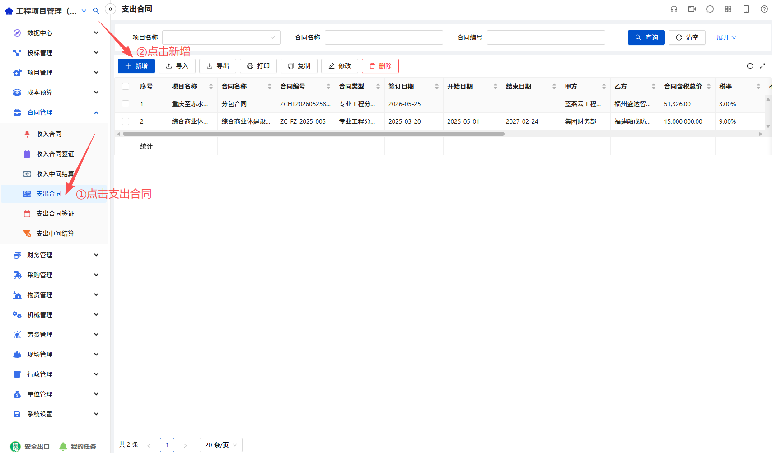Click the 项目管理 sidebar icon

pyautogui.click(x=17, y=73)
